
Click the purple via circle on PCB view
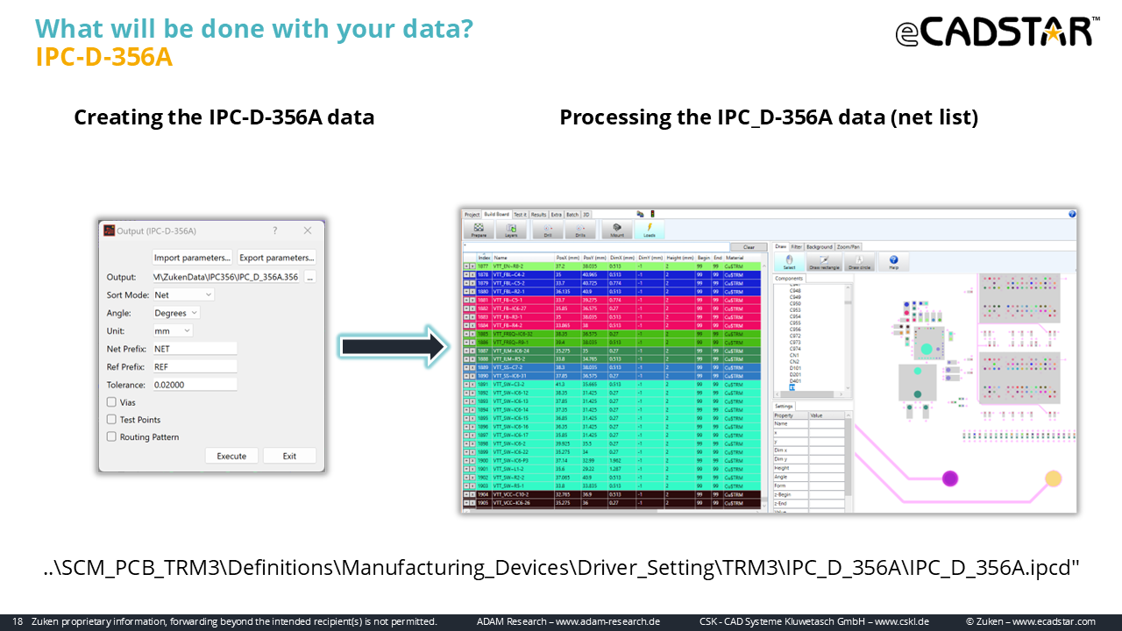949,478
